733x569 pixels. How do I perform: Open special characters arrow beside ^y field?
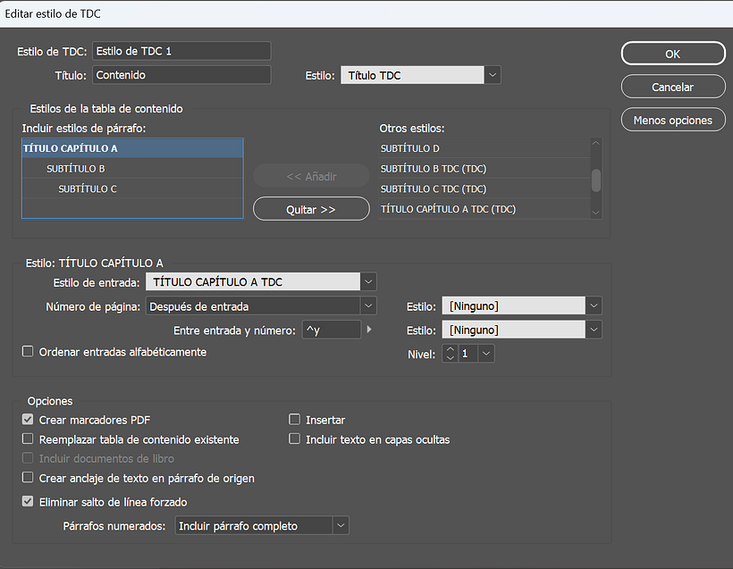pyautogui.click(x=369, y=330)
